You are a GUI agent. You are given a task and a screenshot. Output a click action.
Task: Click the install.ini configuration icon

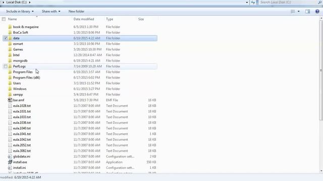point(10,167)
